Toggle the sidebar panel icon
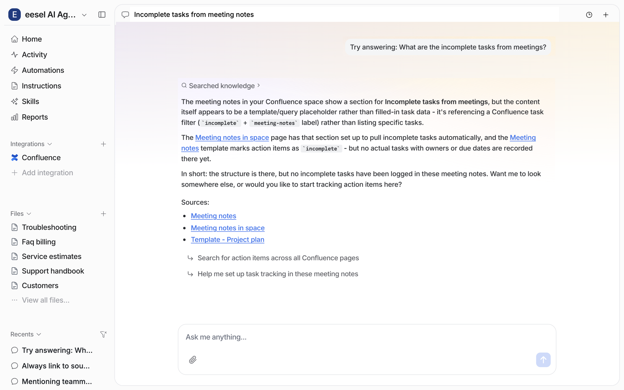Screen dimensions: 624x390 tap(102, 15)
